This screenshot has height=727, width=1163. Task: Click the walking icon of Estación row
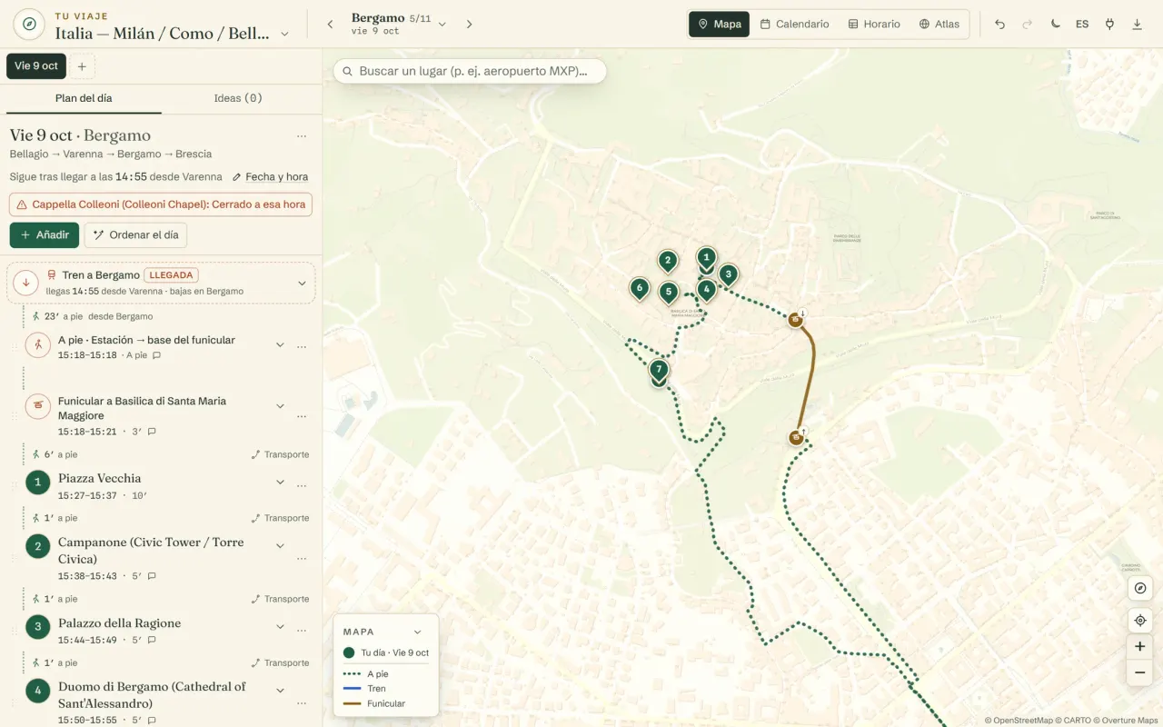click(x=37, y=345)
